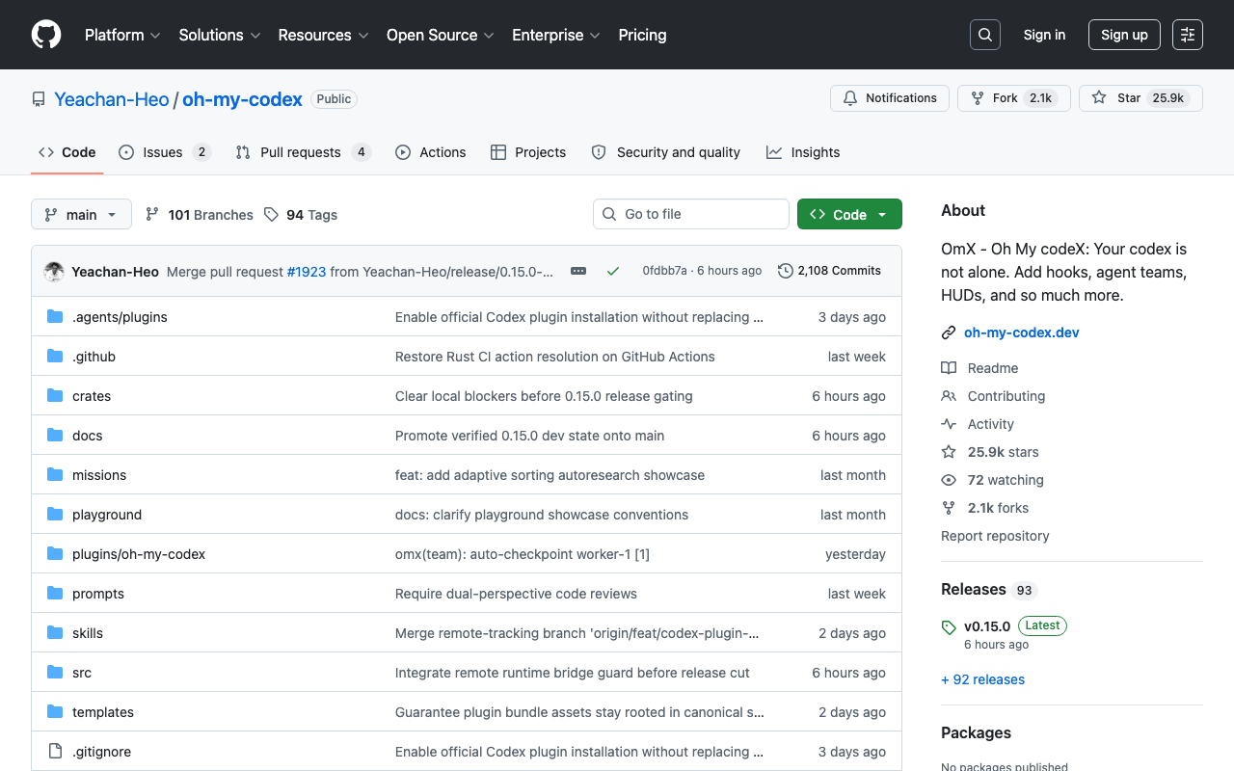Click the tag icon beside v0.15.0
Viewport: 1234px width, 771px height.
(949, 627)
